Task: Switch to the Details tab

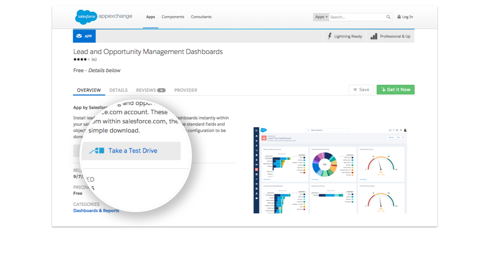Action: pos(118,90)
